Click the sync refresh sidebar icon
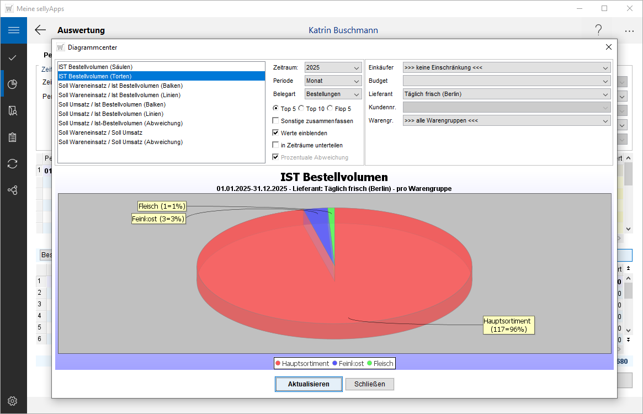 pos(13,163)
